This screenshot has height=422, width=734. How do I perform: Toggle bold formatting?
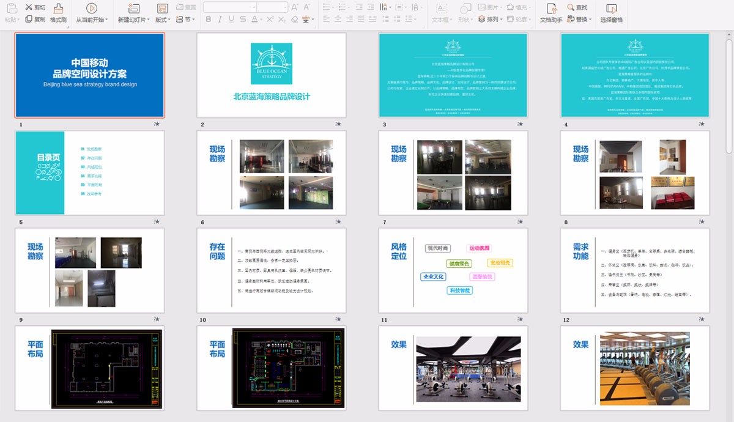[x=209, y=20]
